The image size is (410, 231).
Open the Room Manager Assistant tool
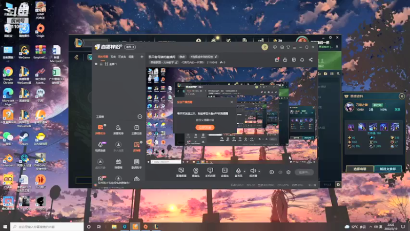point(118,129)
